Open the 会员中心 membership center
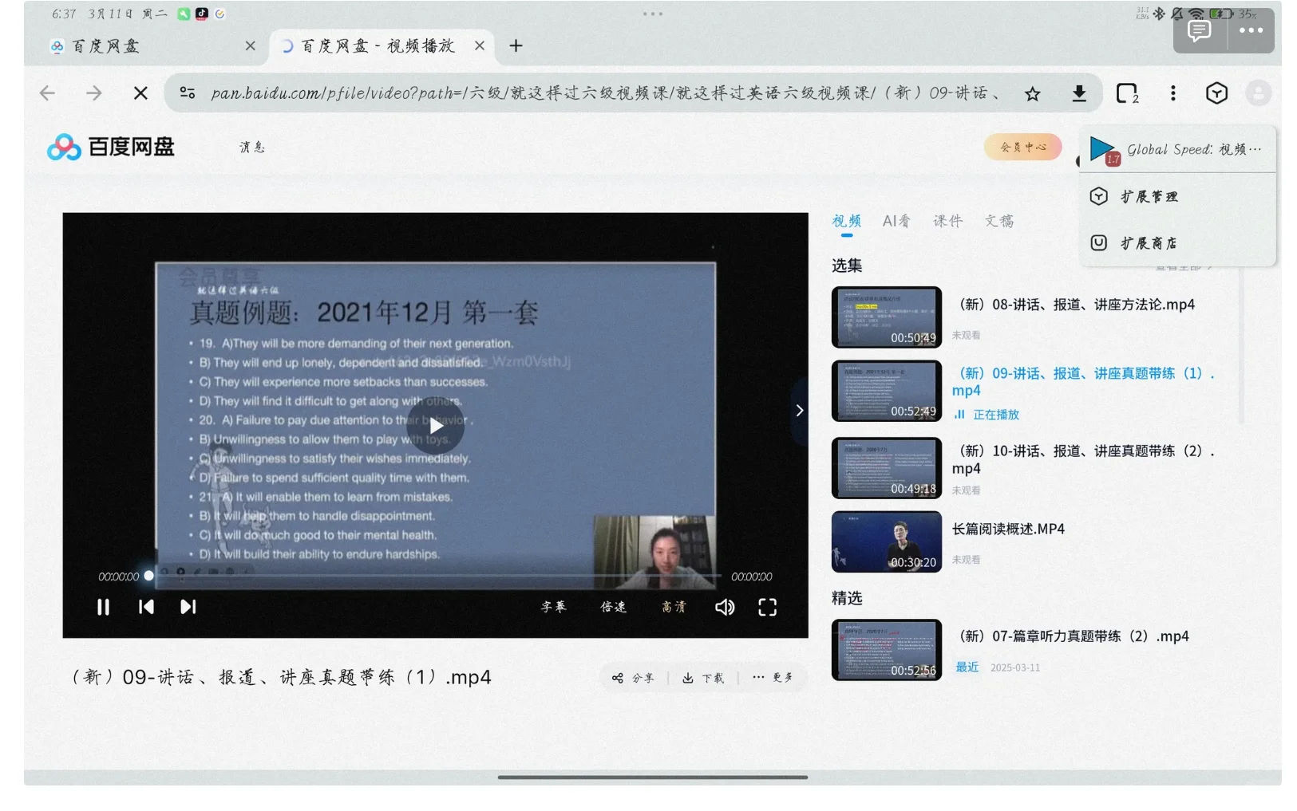 pos(1022,147)
